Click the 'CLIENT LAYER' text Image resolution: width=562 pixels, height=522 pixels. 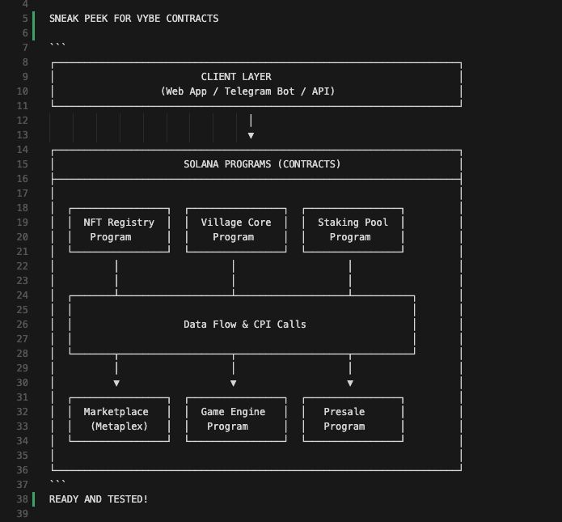coord(236,77)
